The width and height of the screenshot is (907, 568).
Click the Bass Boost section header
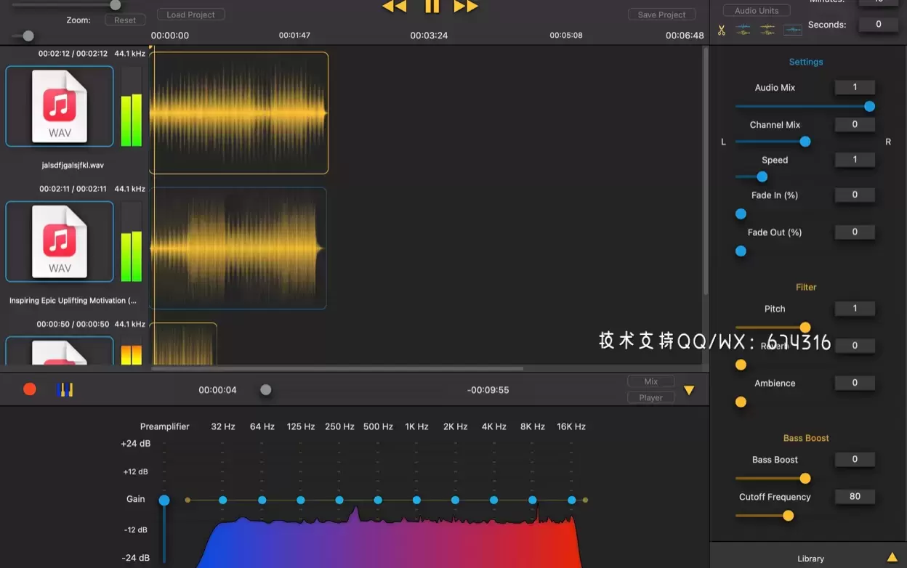[806, 437]
